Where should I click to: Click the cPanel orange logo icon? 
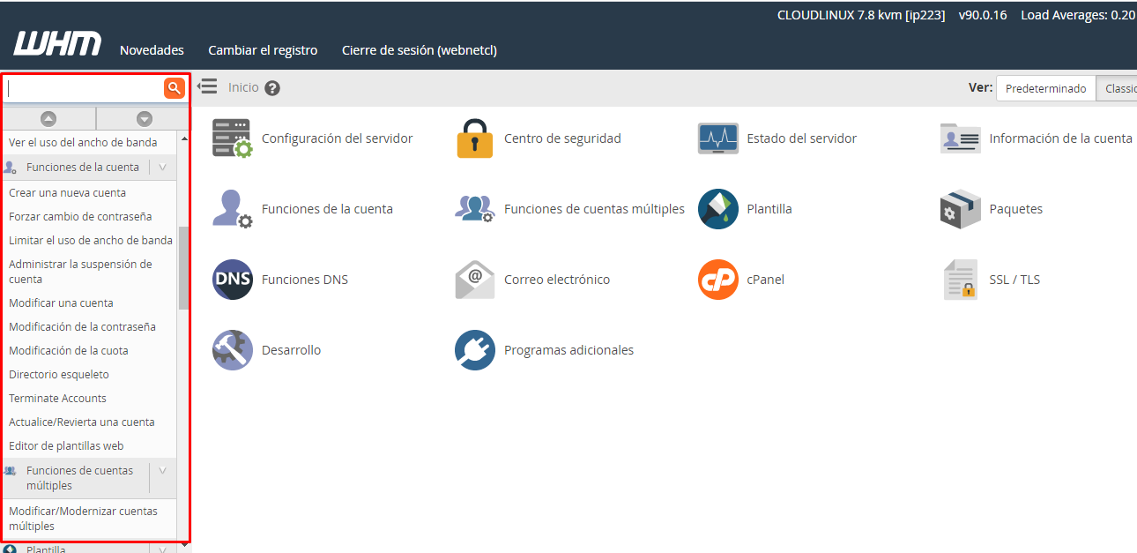[717, 280]
